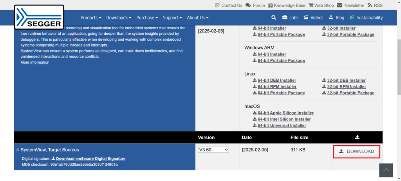Viewport: 401px width, 181px height.
Task: Download Windows 32-bit Portable Package
Action: 350,34
